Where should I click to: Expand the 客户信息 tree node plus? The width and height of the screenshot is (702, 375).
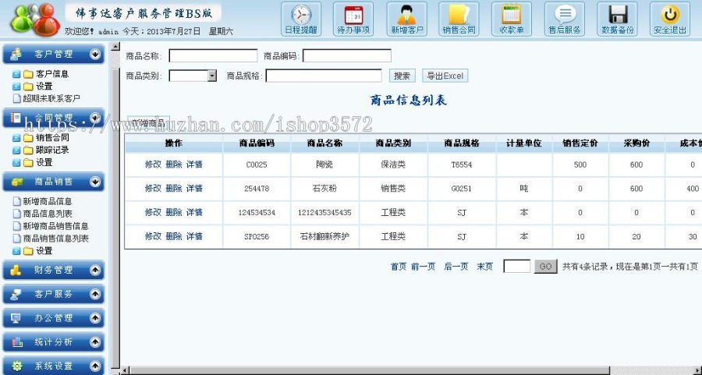pos(16,74)
